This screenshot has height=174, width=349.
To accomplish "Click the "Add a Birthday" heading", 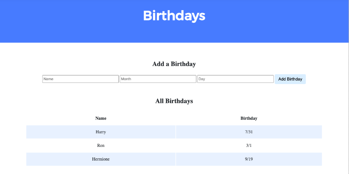I will click(x=174, y=64).
